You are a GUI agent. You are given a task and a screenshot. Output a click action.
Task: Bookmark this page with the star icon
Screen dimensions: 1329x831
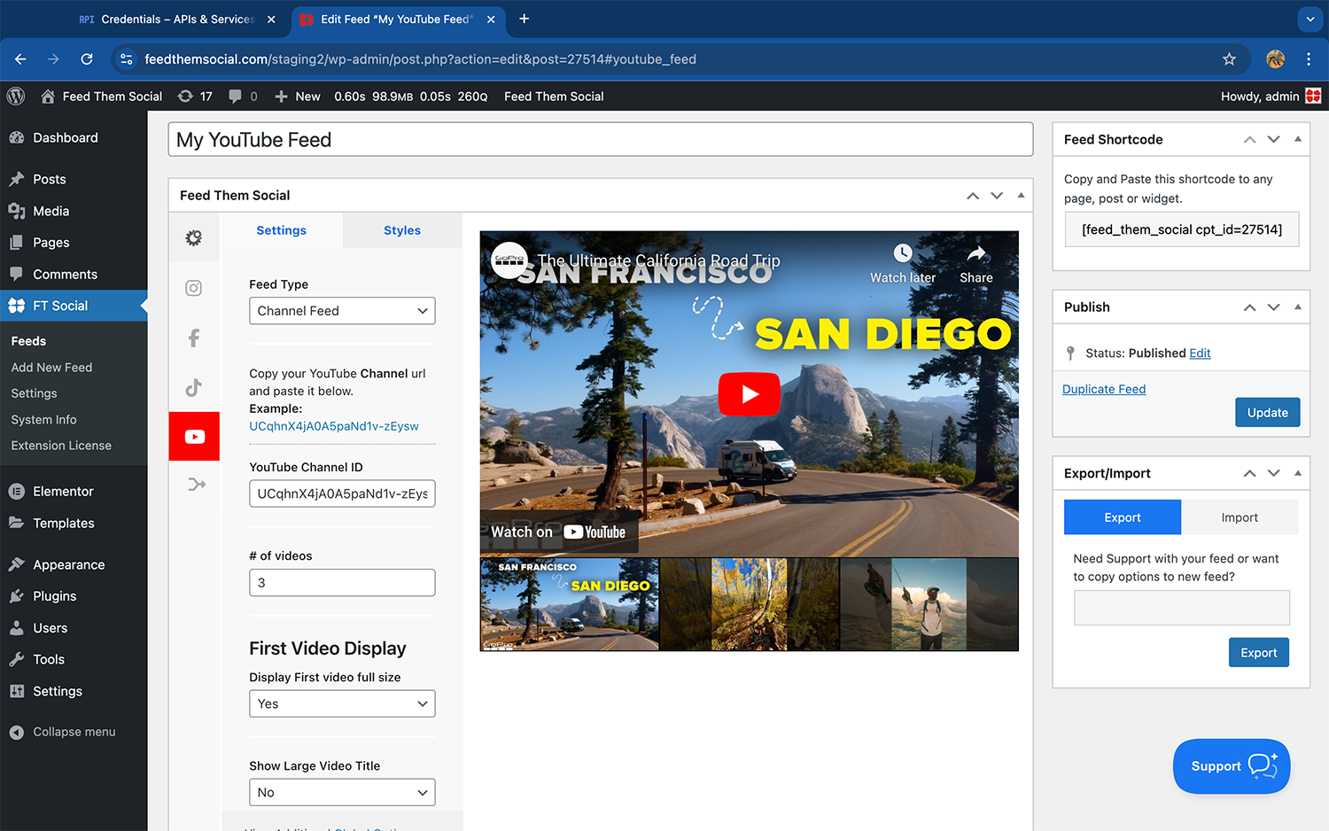click(1229, 59)
